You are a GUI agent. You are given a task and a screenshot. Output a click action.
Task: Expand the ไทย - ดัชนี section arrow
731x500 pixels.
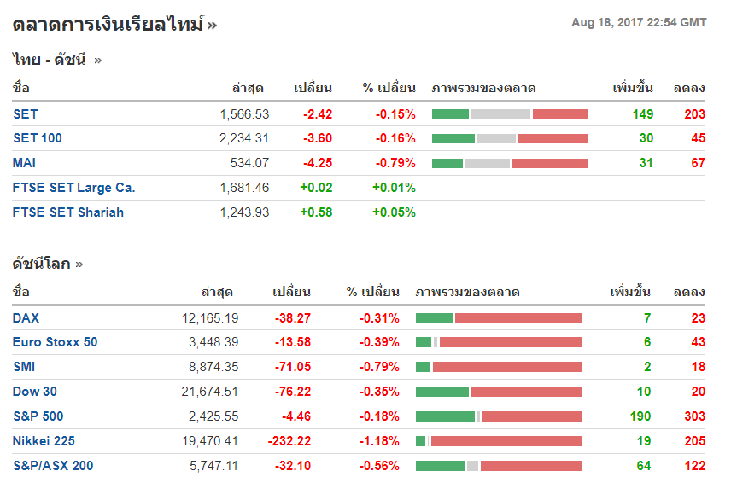[x=97, y=60]
